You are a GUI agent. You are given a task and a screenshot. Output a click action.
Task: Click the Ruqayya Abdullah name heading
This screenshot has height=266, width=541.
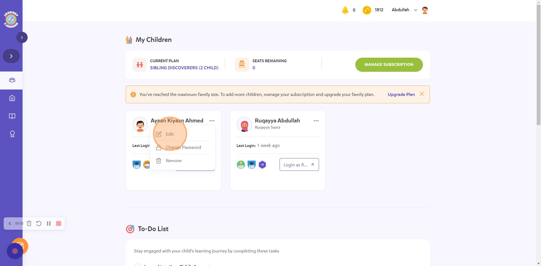coord(277,120)
